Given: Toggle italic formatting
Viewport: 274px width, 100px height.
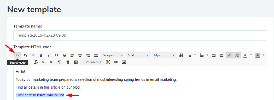Looking at the screenshot, I should tap(49, 56).
